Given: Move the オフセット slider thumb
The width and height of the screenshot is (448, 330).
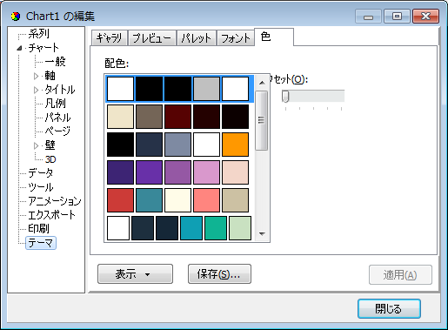Looking at the screenshot, I should (x=285, y=96).
